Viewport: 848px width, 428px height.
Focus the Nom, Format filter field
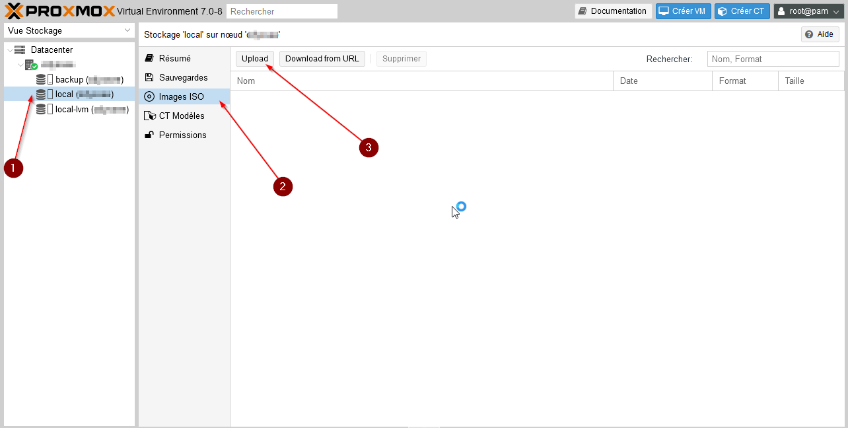pos(772,59)
